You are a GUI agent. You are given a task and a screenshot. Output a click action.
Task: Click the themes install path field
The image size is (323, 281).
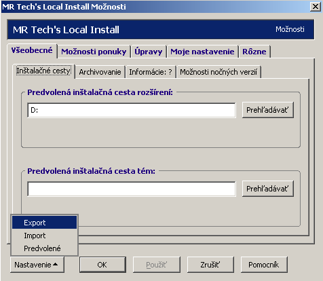[132, 189]
